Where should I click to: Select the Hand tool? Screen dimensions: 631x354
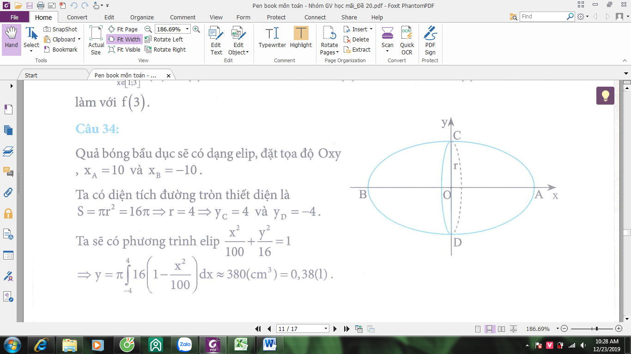[12, 40]
